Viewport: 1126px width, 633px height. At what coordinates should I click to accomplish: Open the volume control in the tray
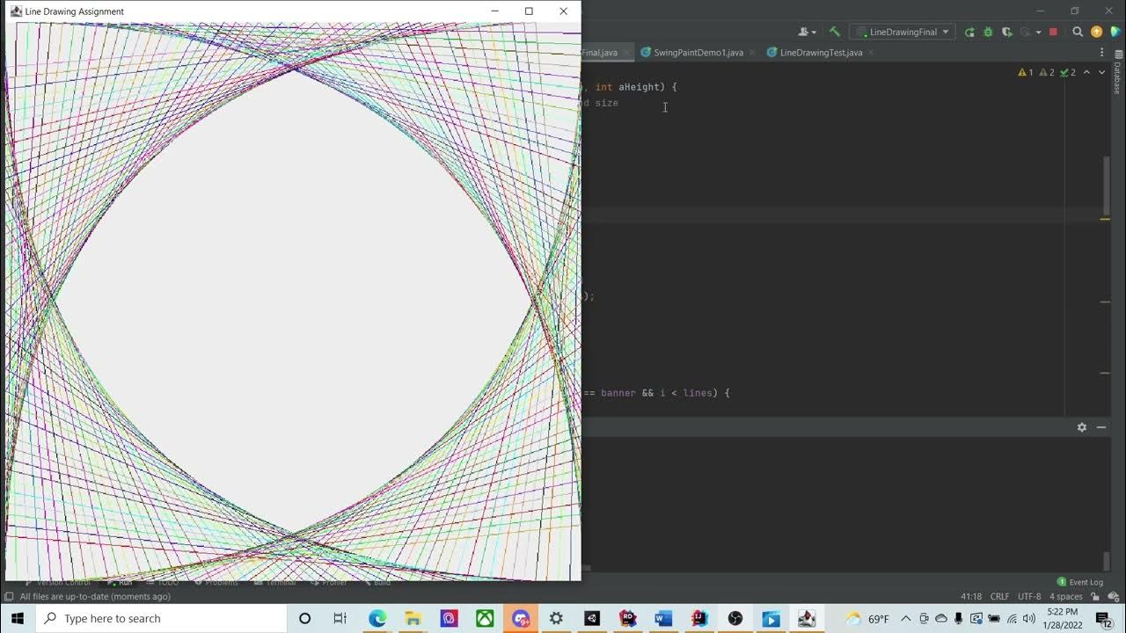click(1029, 619)
